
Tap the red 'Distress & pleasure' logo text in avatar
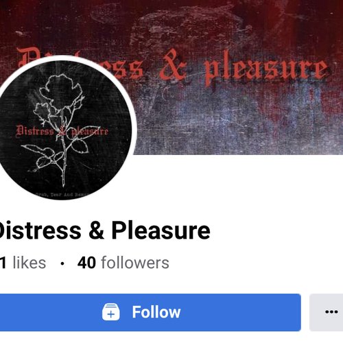coord(62,132)
